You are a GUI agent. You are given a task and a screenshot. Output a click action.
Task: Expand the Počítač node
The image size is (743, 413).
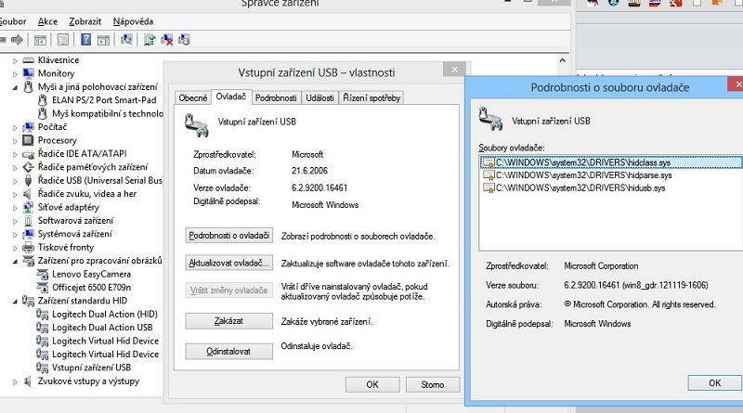click(x=15, y=127)
